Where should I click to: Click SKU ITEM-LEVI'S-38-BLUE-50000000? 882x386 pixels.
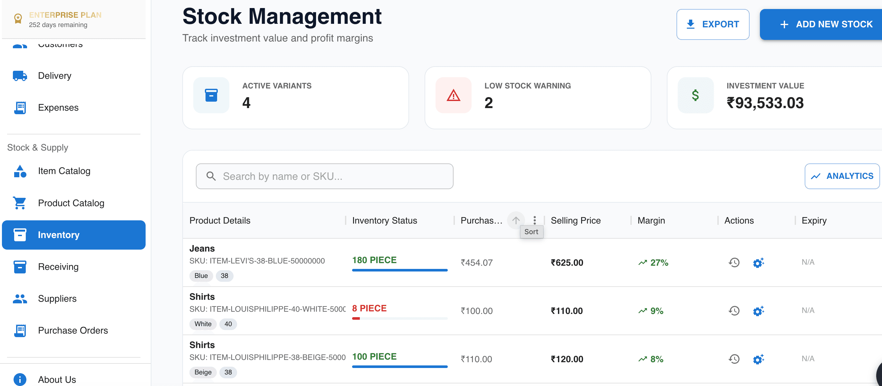pos(257,261)
